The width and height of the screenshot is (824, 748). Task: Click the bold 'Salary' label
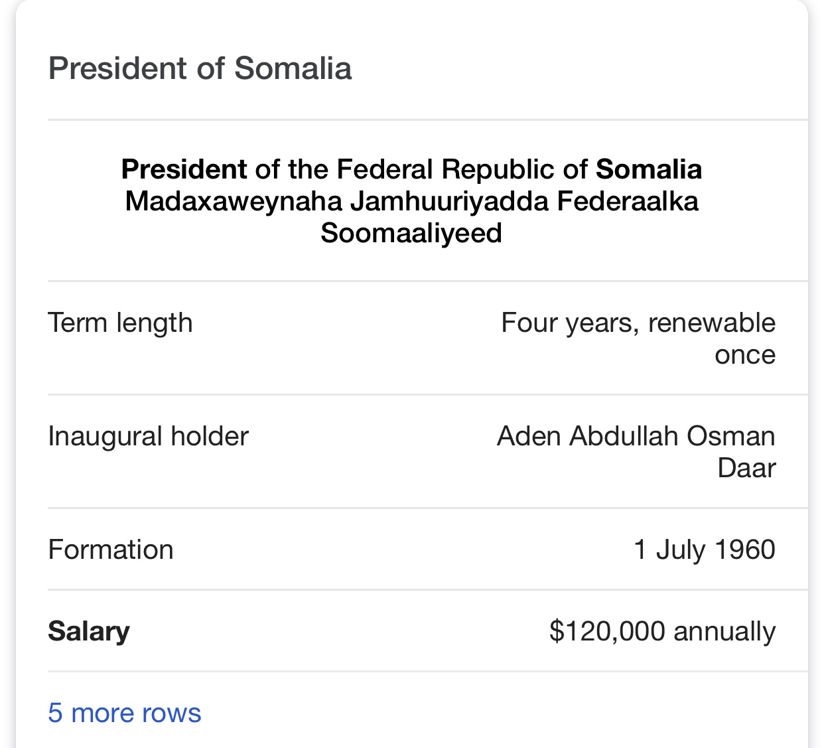(x=89, y=631)
